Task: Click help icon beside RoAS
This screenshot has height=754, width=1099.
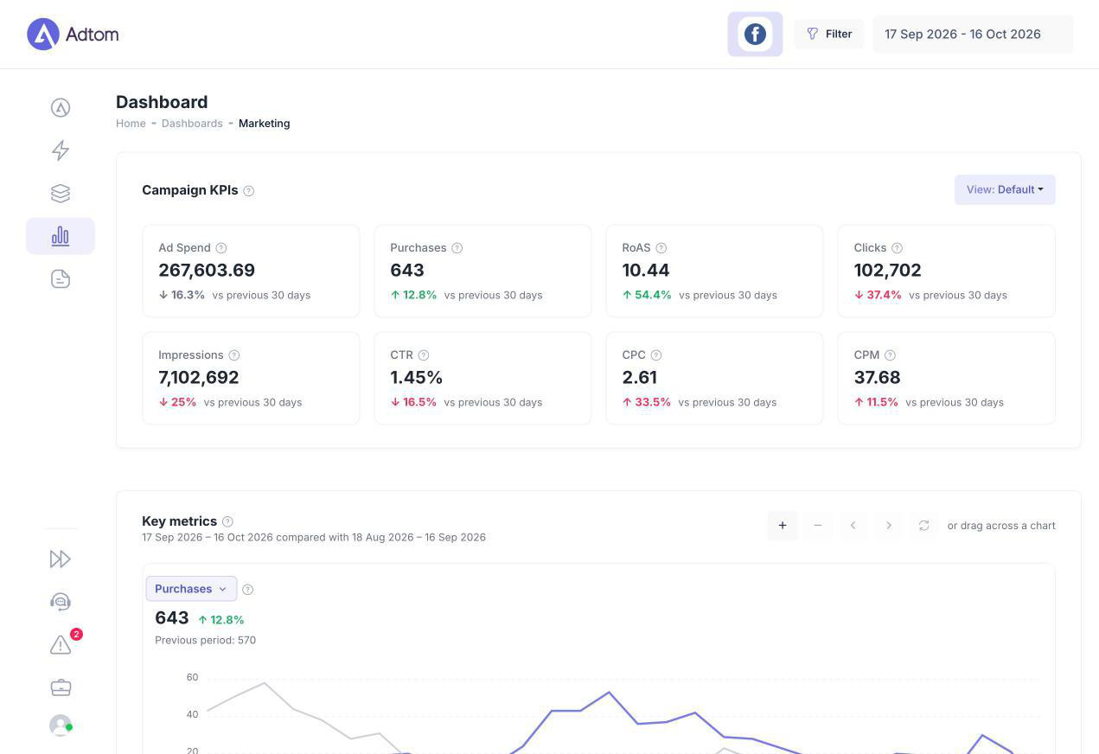Action: 661,248
